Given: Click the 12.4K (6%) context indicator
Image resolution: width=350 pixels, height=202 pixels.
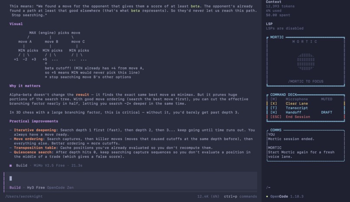Looking at the screenshot, I should pyautogui.click(x=208, y=196).
